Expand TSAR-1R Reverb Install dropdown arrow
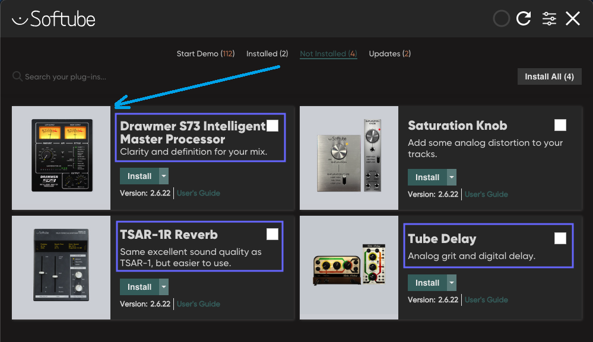The width and height of the screenshot is (593, 342). pyautogui.click(x=164, y=287)
